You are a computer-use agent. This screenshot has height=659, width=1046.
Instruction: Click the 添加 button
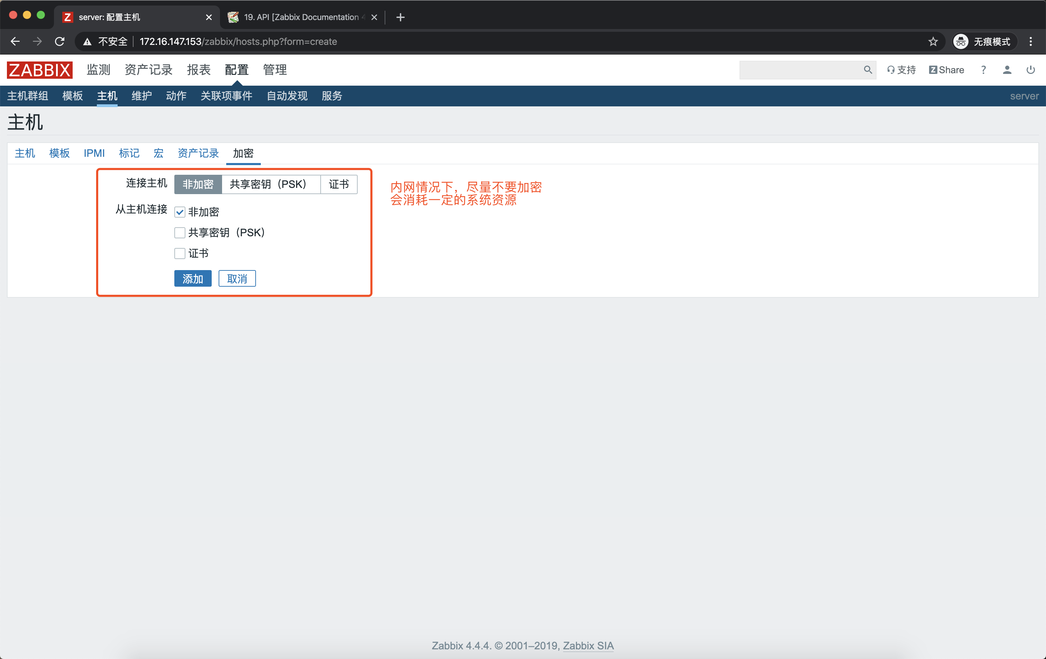192,278
